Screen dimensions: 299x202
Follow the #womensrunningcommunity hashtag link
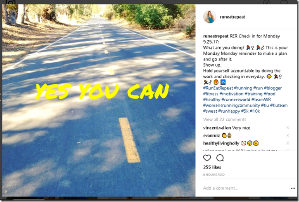click(232, 105)
